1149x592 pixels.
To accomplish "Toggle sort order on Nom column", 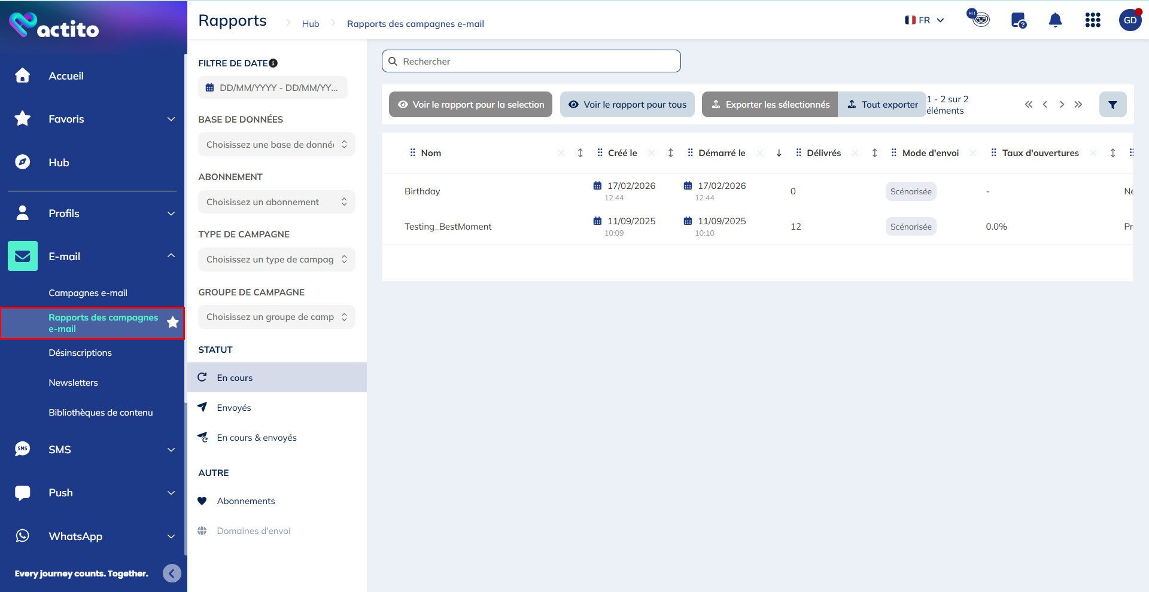I will click(580, 153).
